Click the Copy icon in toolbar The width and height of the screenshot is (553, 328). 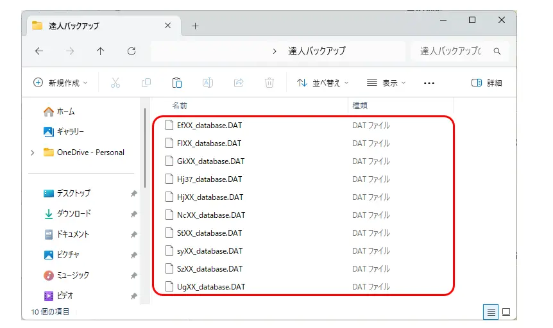click(x=146, y=83)
